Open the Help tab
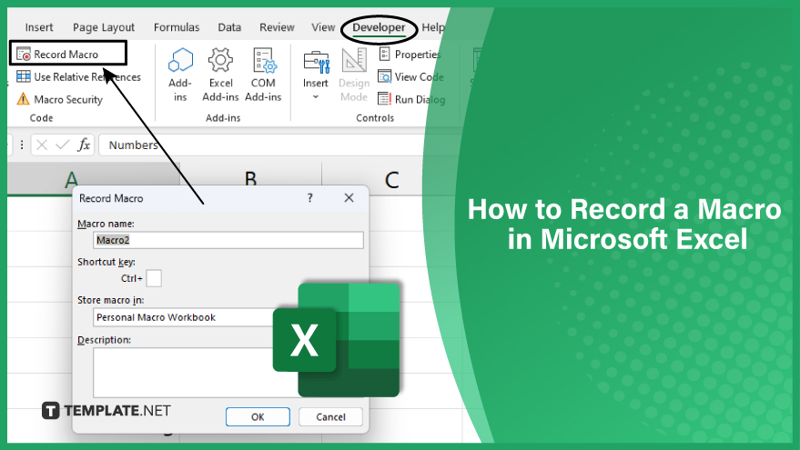The image size is (800, 450). 432,27
